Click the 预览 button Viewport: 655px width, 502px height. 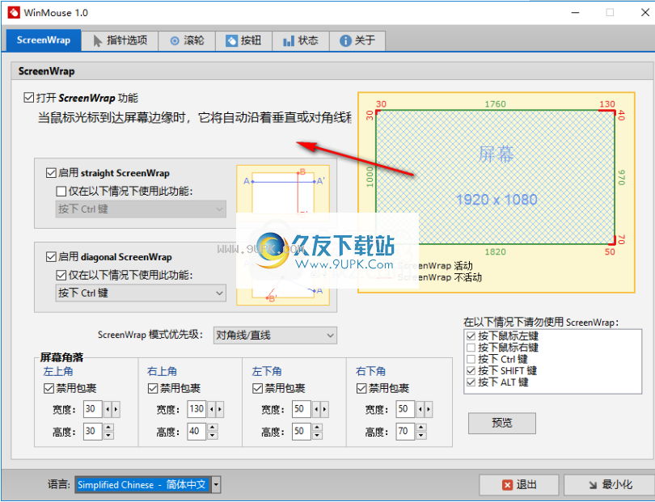click(501, 423)
